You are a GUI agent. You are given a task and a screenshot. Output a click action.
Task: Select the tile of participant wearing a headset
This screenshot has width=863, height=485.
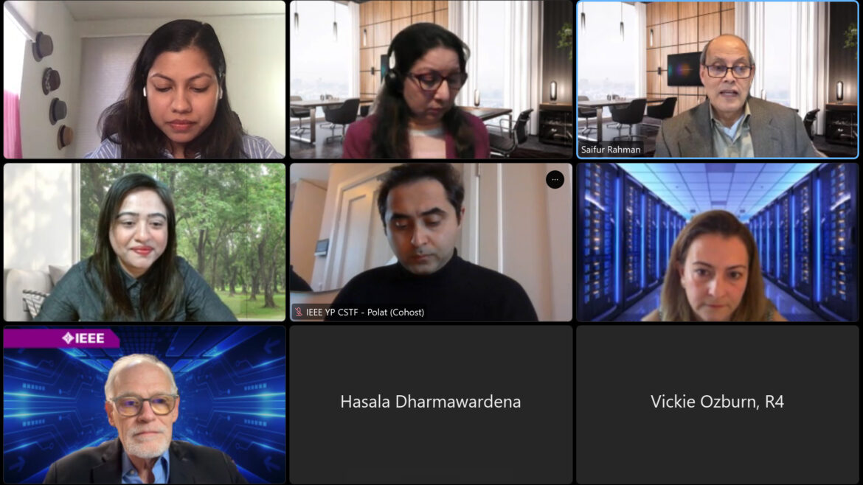[431, 80]
